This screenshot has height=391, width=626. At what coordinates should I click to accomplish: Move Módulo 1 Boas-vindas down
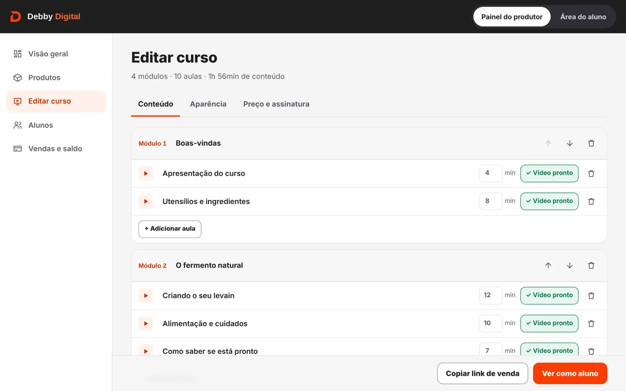click(x=569, y=143)
